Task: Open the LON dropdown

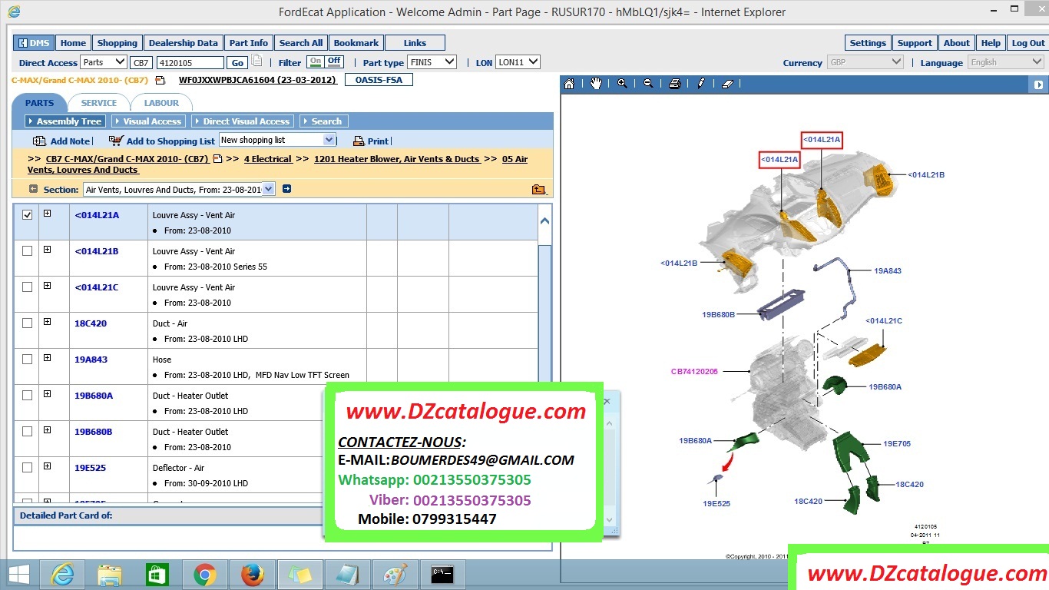Action: (x=518, y=62)
